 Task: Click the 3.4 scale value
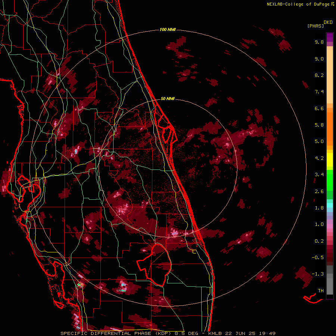click(x=319, y=175)
